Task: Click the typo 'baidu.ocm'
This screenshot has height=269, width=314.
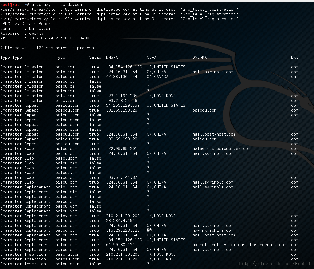Action: tap(66, 168)
